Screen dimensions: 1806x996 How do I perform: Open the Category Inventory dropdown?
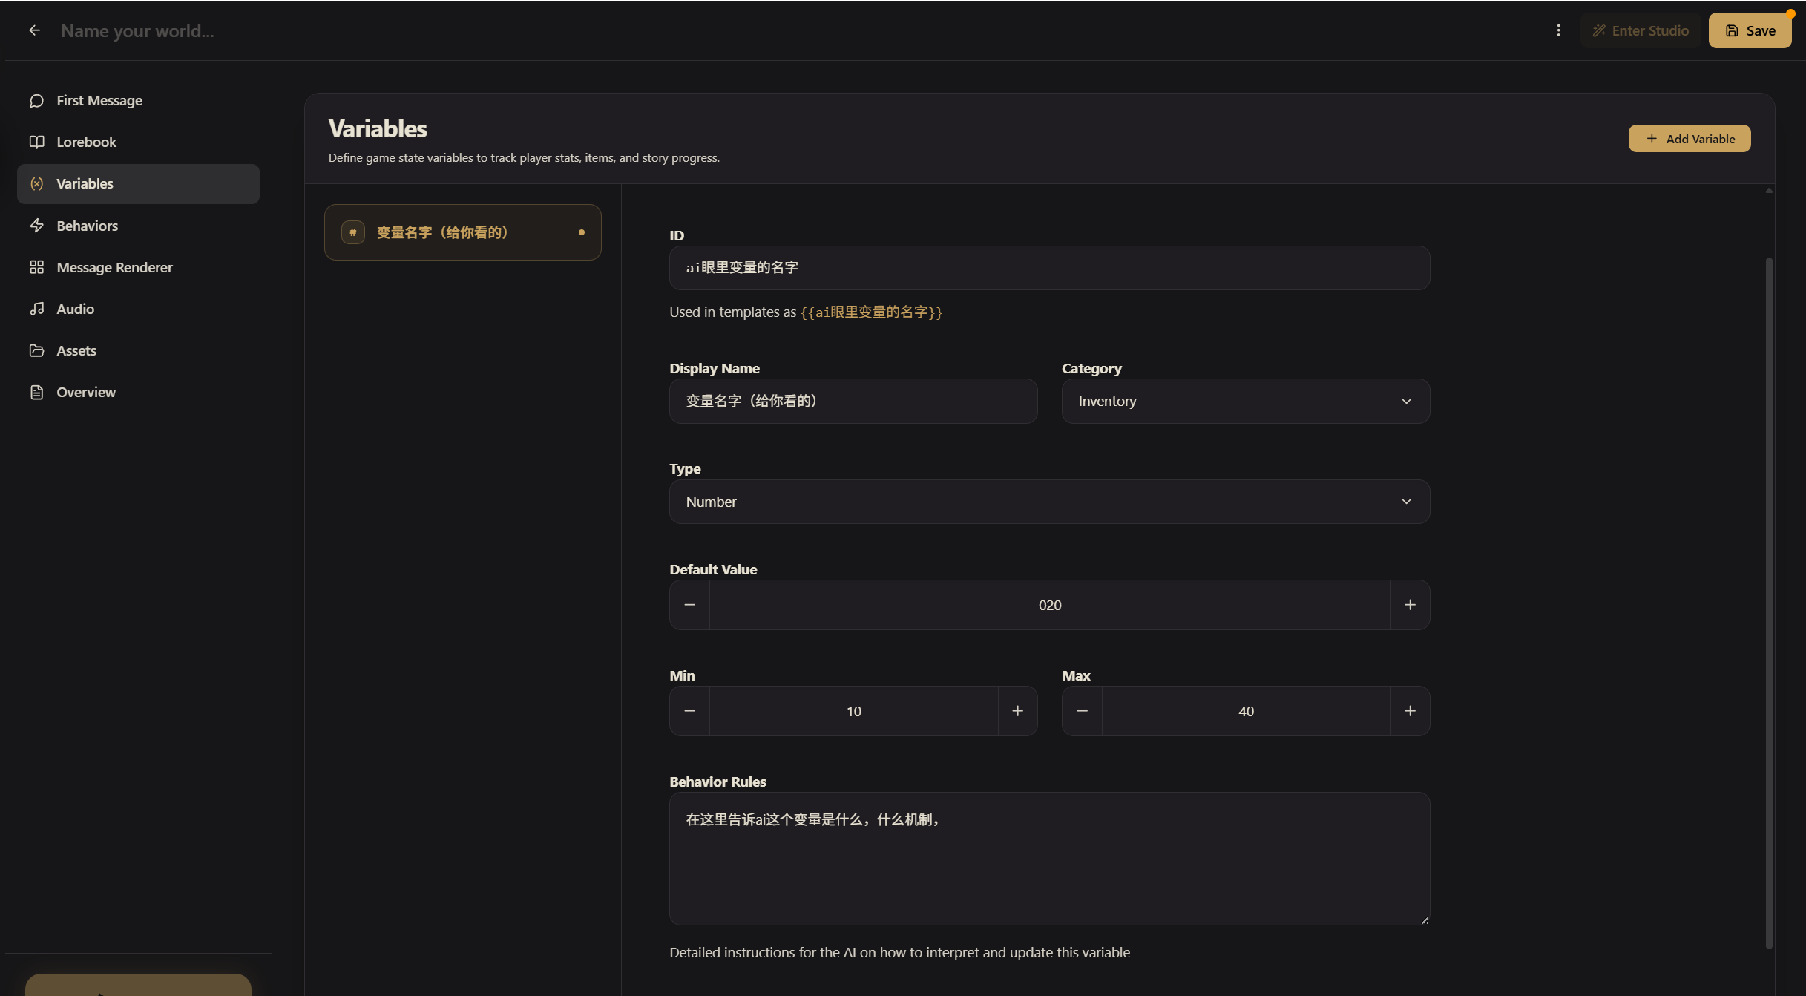tap(1245, 402)
